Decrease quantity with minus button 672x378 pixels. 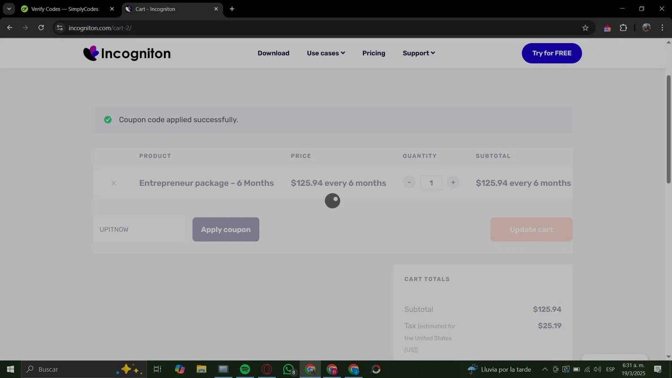click(409, 183)
